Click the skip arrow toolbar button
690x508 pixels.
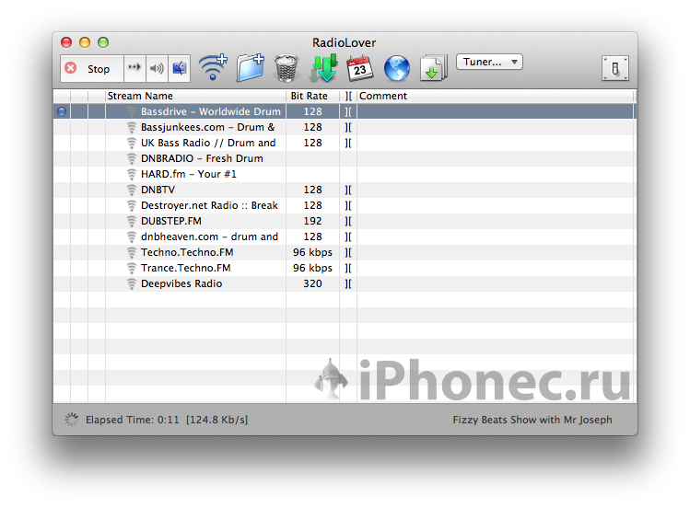134,68
